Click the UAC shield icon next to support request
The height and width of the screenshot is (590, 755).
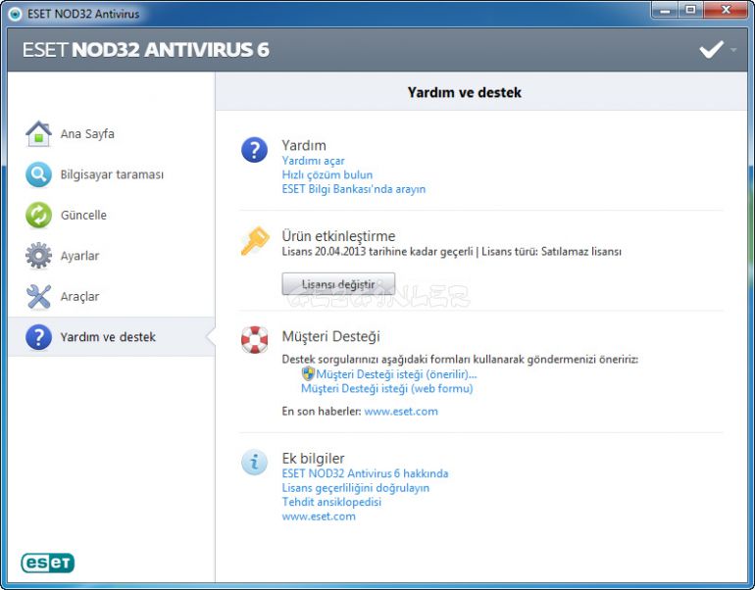coord(308,373)
